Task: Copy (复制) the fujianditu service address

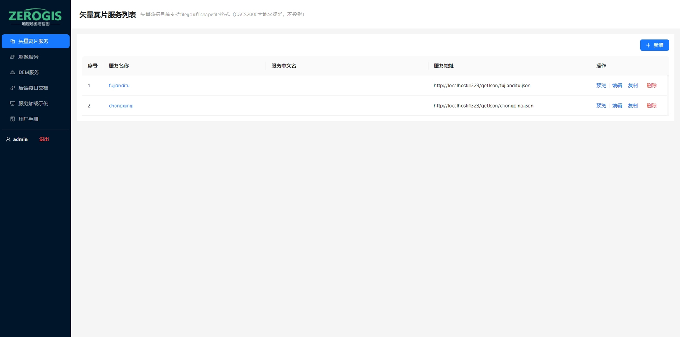Action: click(633, 85)
